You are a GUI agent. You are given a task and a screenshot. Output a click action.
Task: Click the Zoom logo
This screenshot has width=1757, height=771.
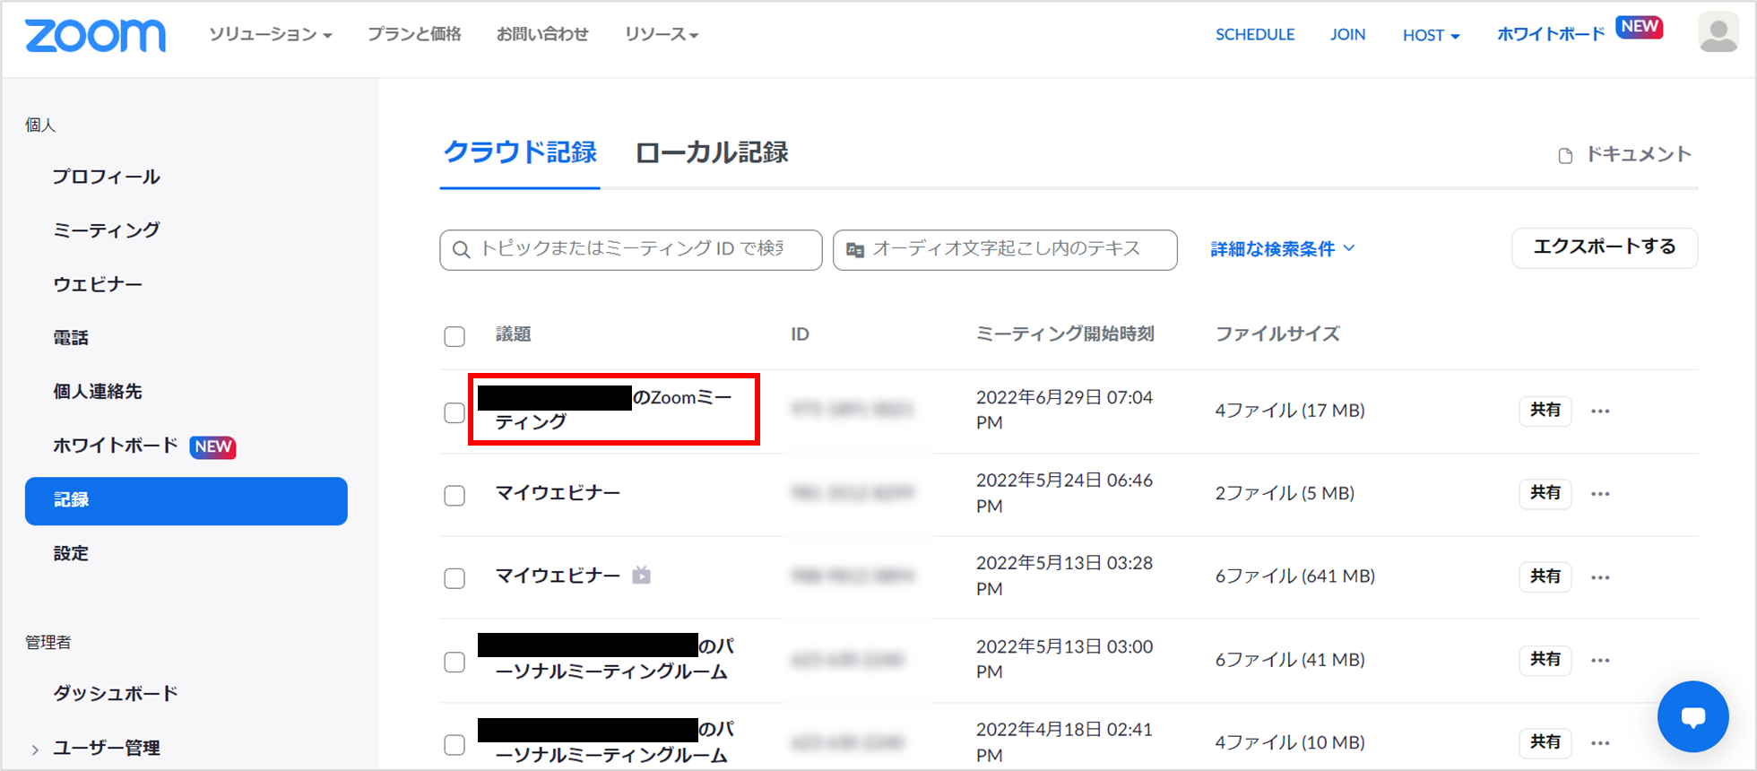coord(95,35)
